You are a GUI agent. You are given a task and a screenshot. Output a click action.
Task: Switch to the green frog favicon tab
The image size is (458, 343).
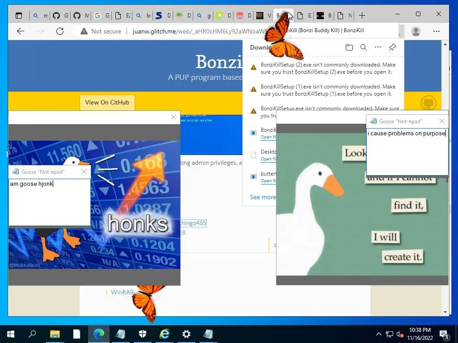(183, 16)
